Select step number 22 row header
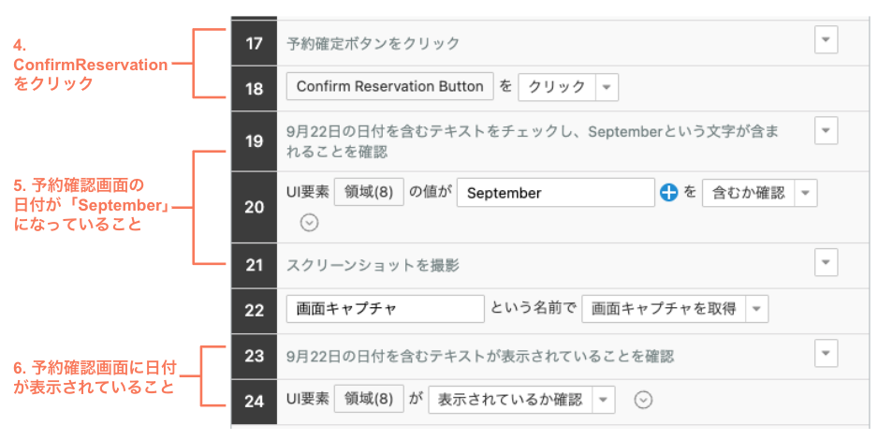This screenshot has width=878, height=440. click(x=255, y=310)
